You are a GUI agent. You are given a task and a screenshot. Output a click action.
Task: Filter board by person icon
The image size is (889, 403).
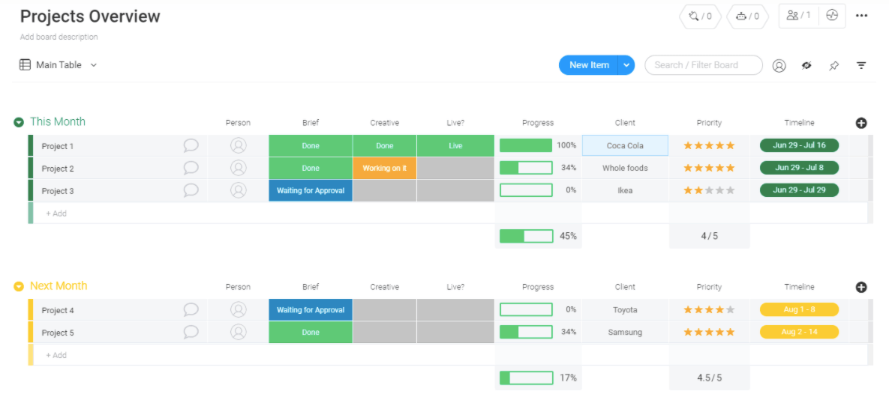click(x=779, y=66)
